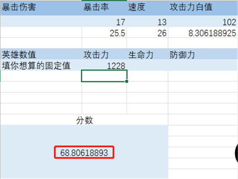Click the green-bordered empty cell below 1228
Image resolution: width=238 pixels, height=179 pixels.
pos(104,76)
